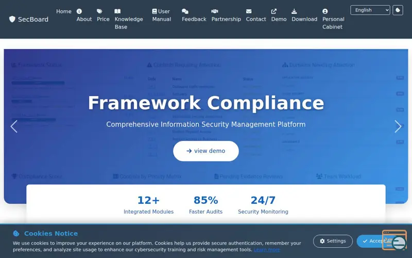Click the Framework Compliance heading
Screen dimensions: 412x258
(x=205, y=103)
